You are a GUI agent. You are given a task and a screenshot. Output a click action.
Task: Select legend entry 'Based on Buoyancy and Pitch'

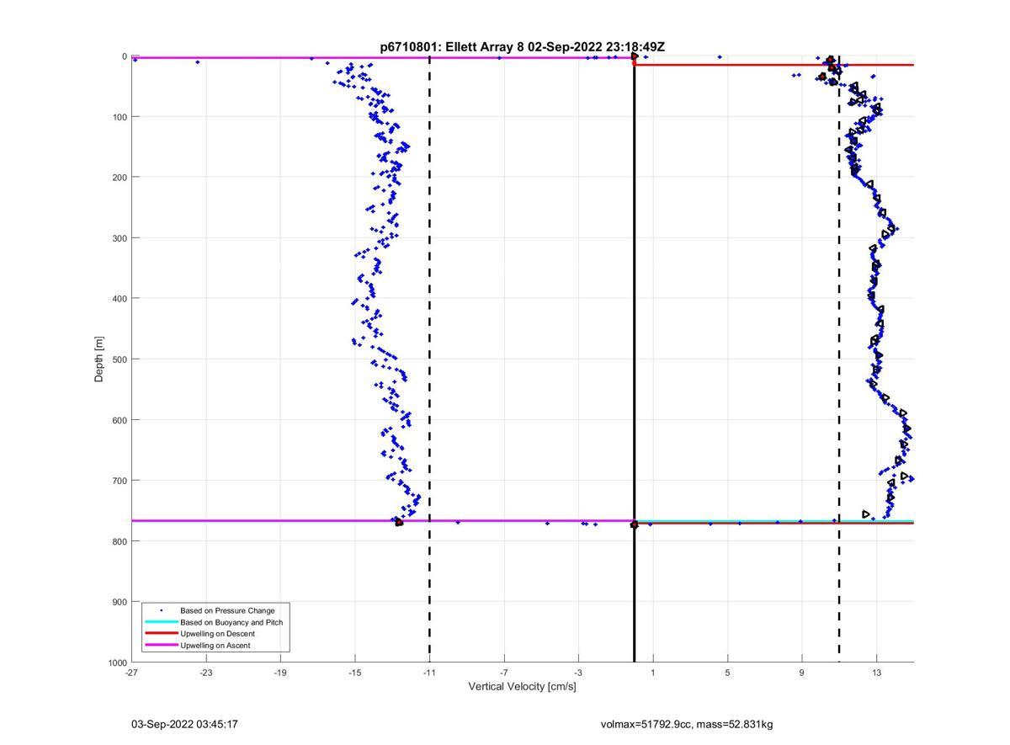[231, 622]
